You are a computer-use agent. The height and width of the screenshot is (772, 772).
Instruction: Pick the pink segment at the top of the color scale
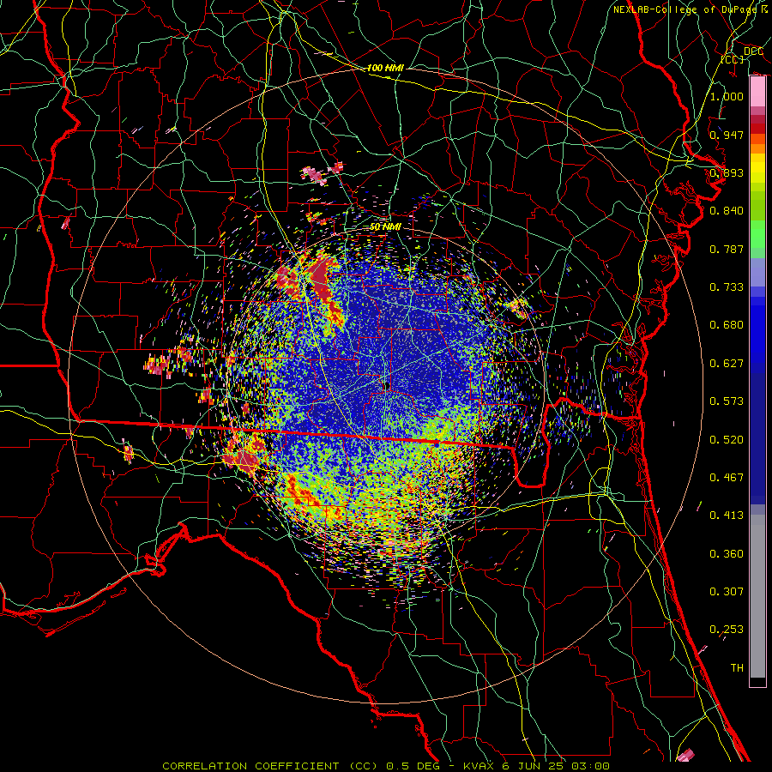click(757, 92)
